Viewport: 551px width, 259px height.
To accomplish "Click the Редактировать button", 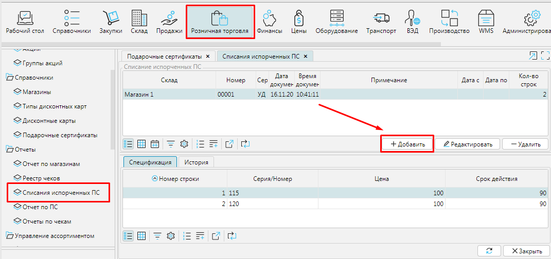I will click(467, 144).
